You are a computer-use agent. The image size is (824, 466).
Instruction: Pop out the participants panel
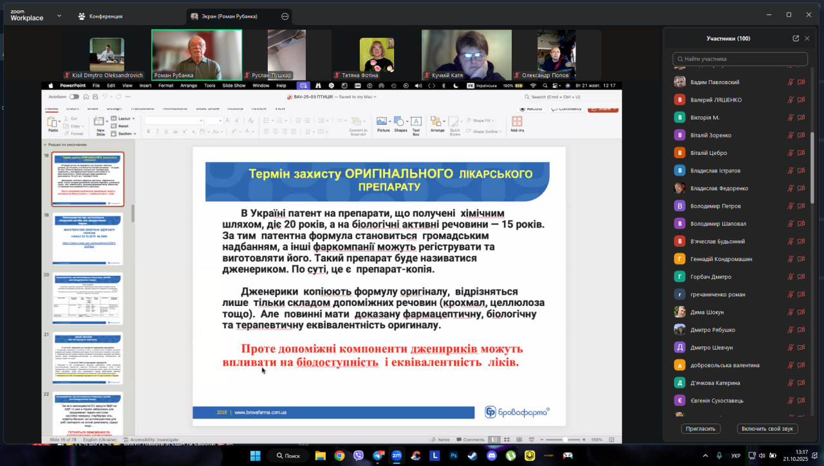pos(796,39)
